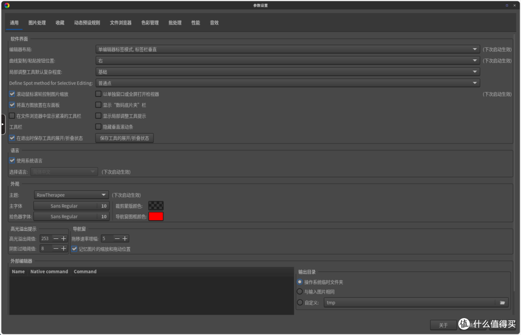Select 与输入图片相同 radio button
Viewport: 521px width, 335px height.
(x=300, y=292)
